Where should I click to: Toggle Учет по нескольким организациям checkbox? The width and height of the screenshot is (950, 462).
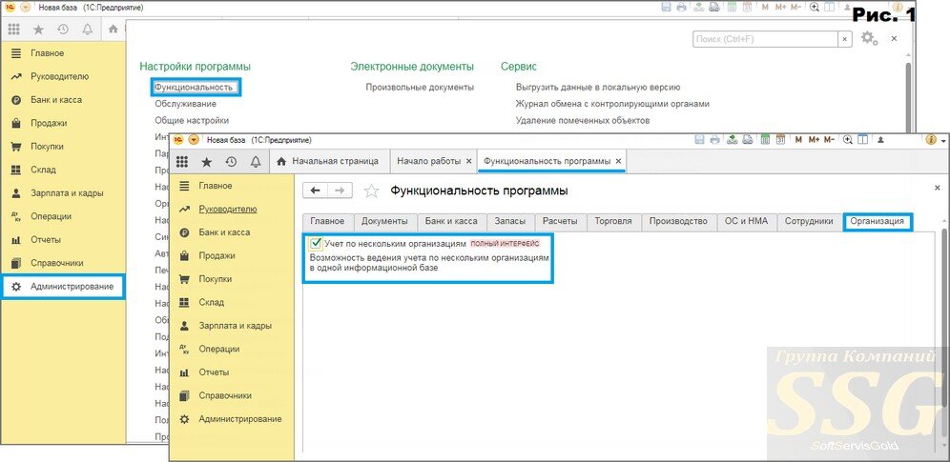coord(315,243)
